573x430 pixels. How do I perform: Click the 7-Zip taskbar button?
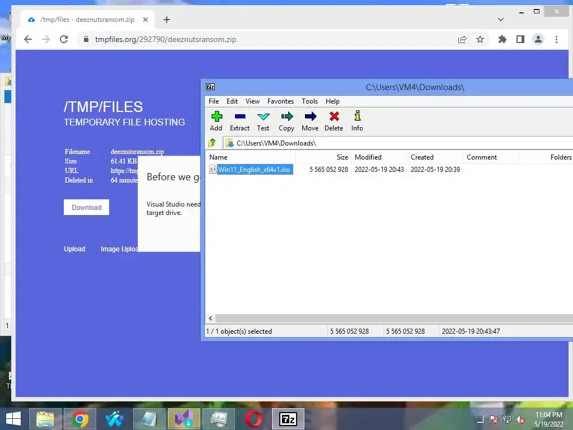tap(288, 419)
